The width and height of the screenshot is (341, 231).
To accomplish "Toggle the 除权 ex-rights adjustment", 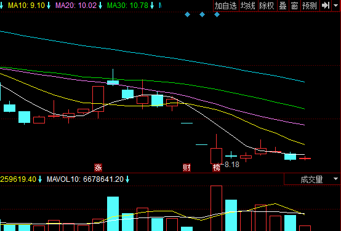I will pyautogui.click(x=267, y=6).
